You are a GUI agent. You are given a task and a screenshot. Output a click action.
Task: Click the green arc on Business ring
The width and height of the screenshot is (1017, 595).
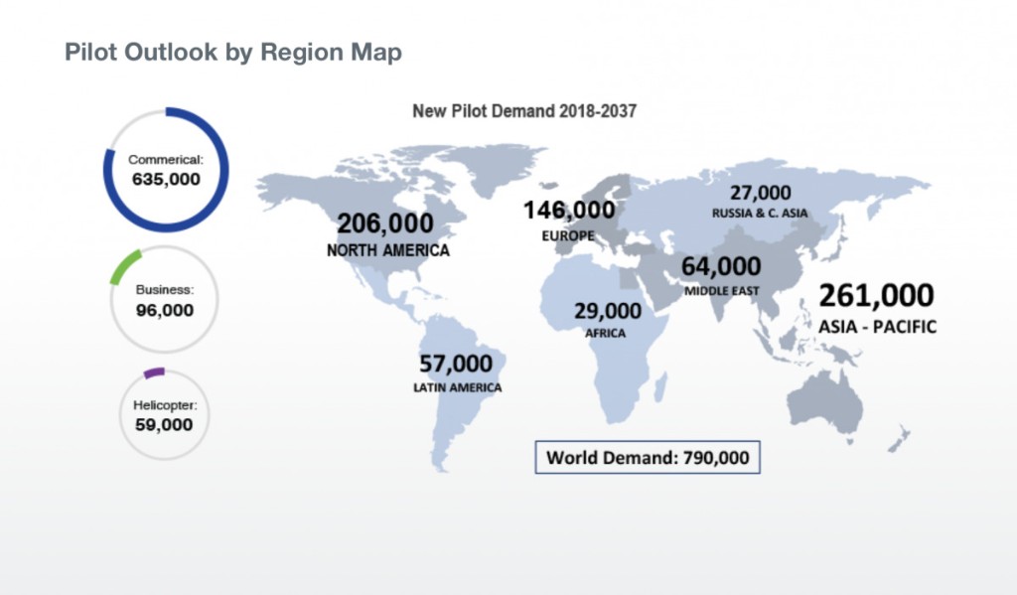(x=127, y=263)
